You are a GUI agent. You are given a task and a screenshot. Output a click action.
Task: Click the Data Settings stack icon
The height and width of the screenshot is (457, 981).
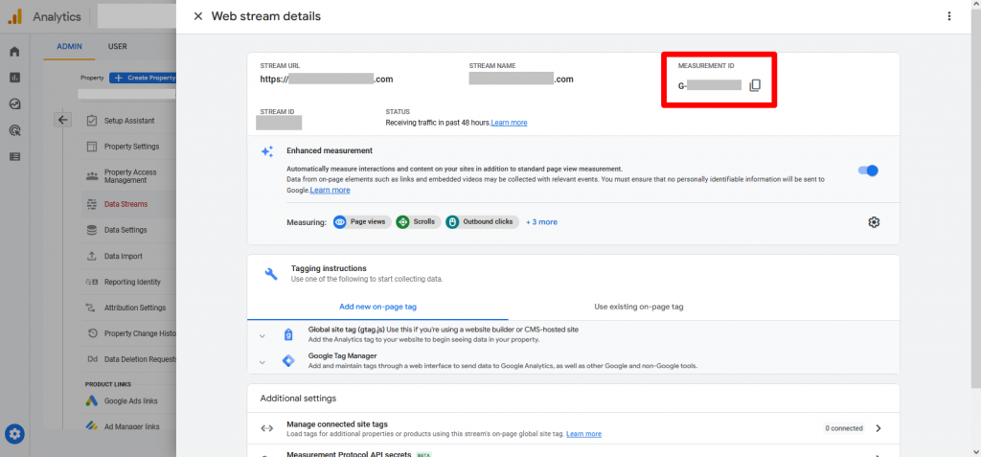[x=92, y=230]
